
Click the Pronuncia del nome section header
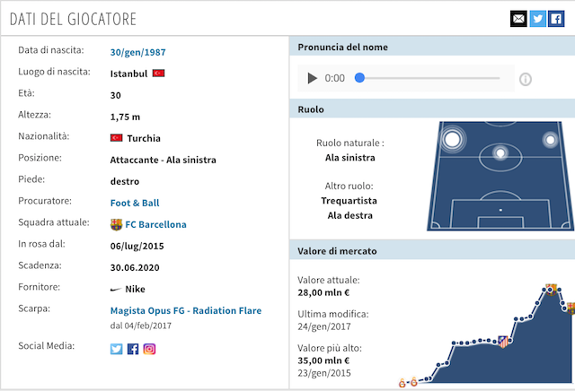(x=432, y=47)
